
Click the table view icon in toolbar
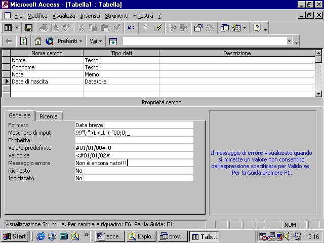click(x=8, y=28)
